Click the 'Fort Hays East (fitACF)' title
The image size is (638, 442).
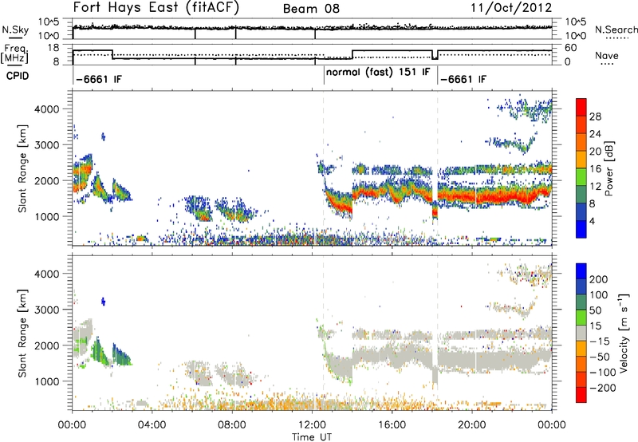[156, 8]
